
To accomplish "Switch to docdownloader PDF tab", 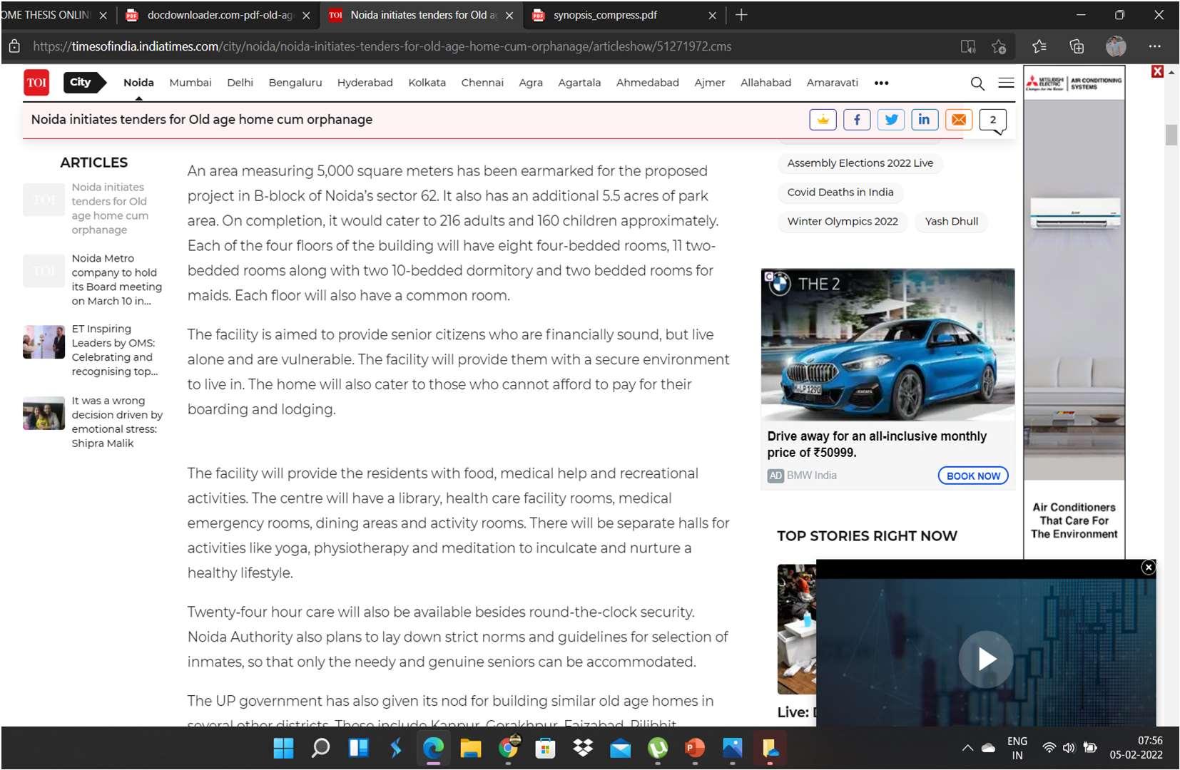I will point(219,15).
